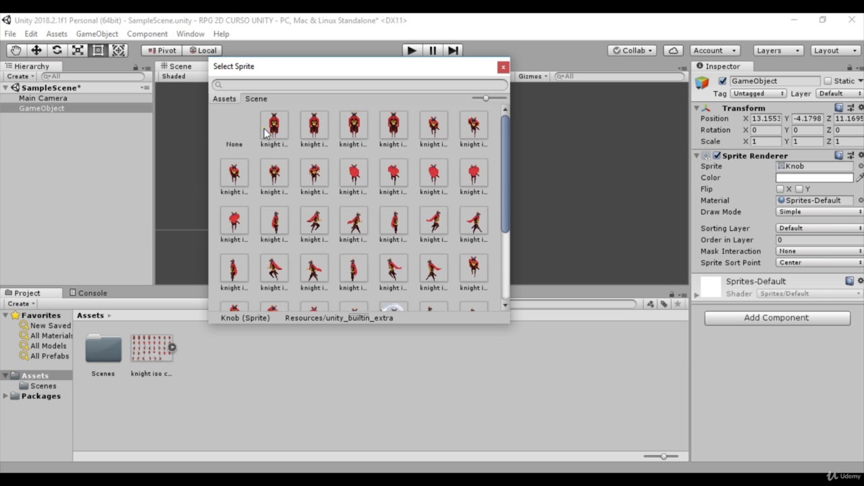864x486 pixels.
Task: Click the white Color swatch field
Action: (x=815, y=178)
